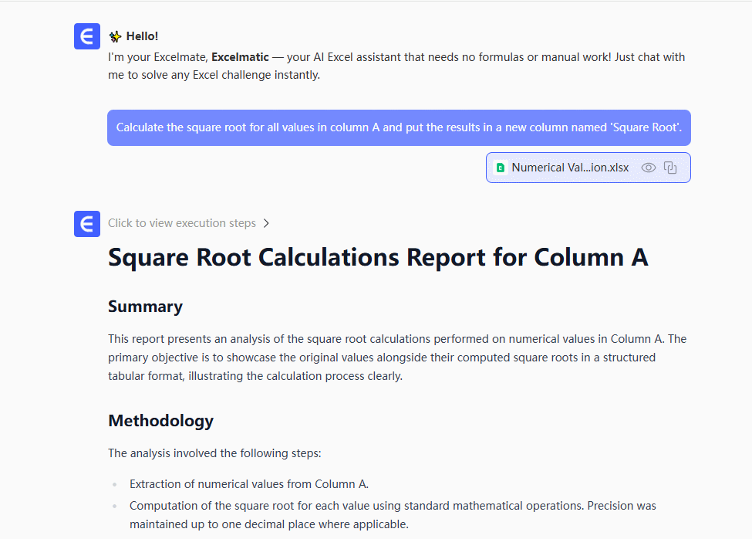
Task: Click the 'Methodology' section heading
Action: click(160, 421)
